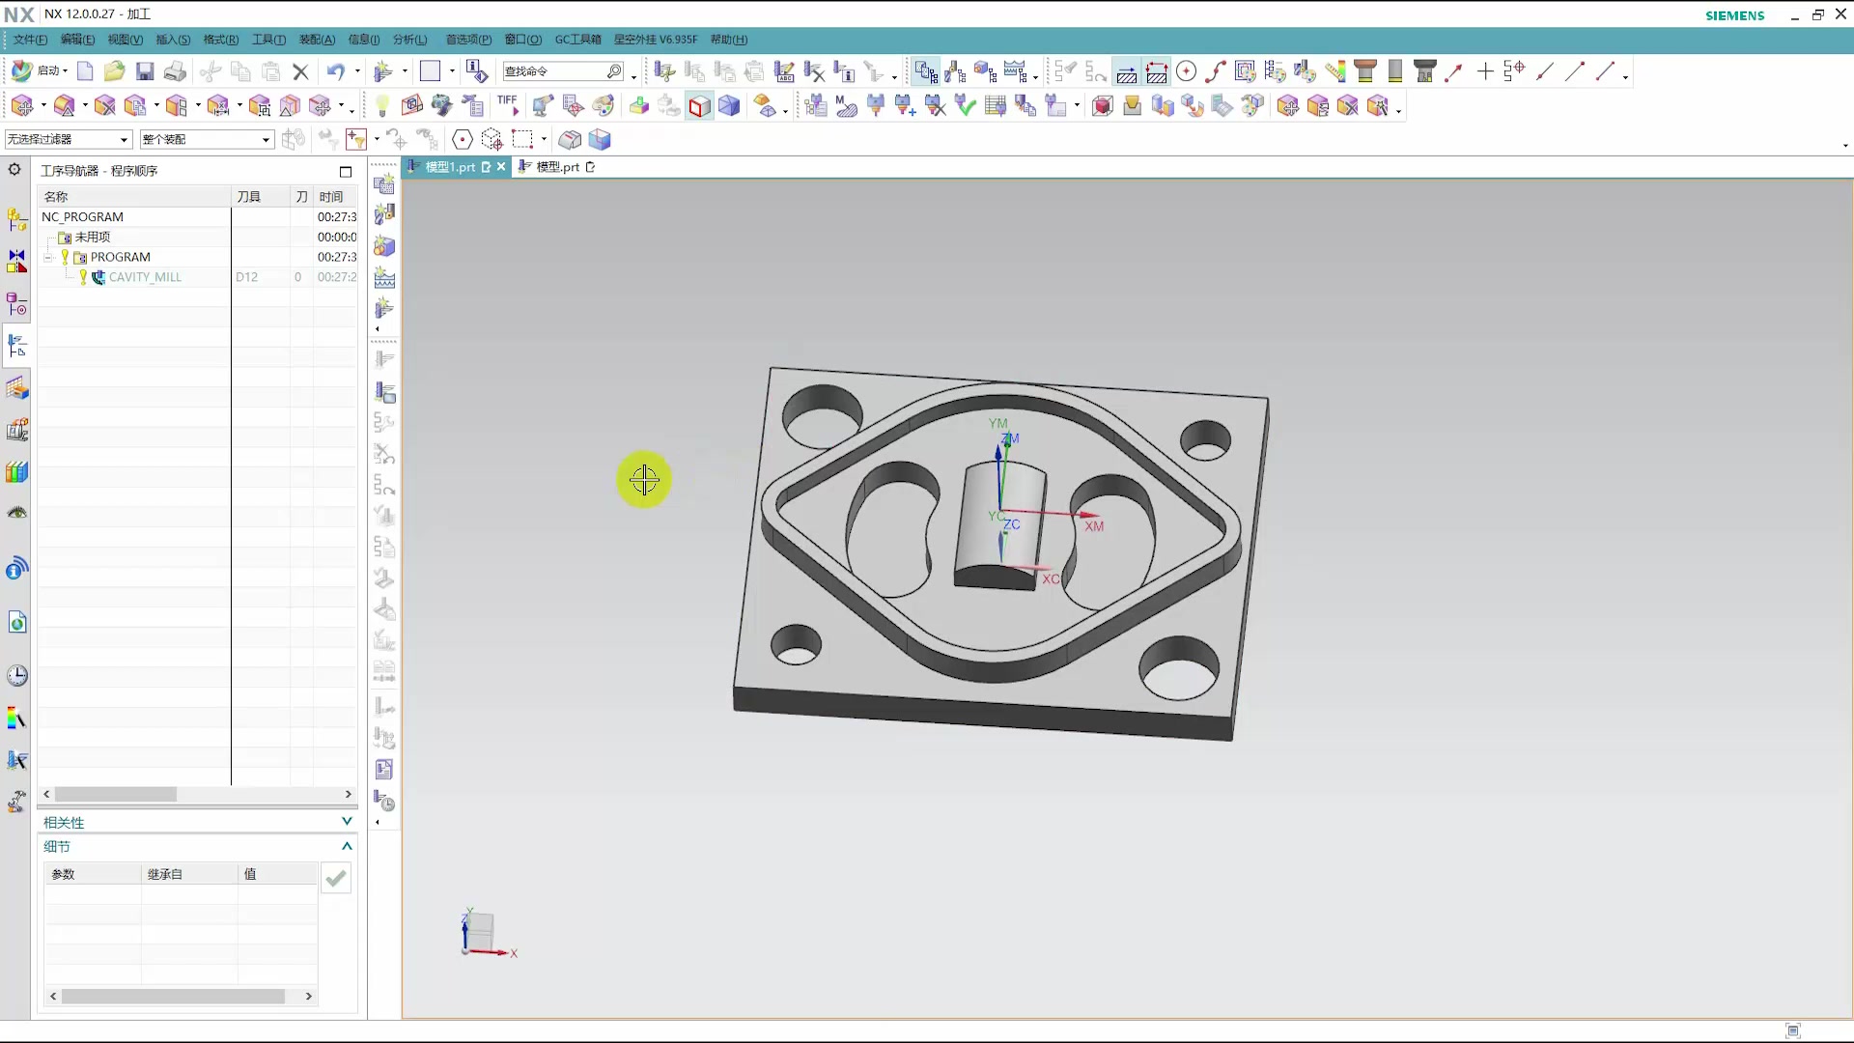Open the 分析(L) menu
1854x1043 pixels.
point(409,40)
